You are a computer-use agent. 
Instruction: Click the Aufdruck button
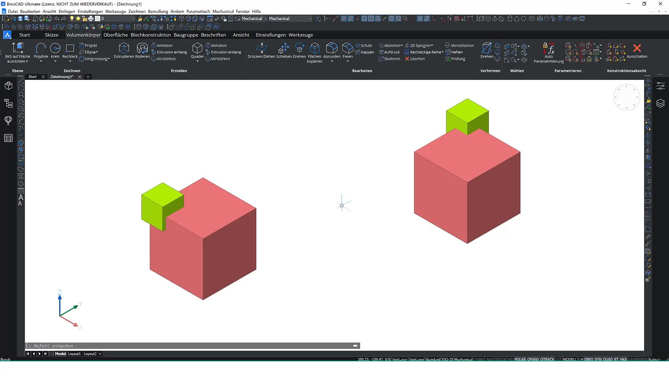tap(389, 52)
